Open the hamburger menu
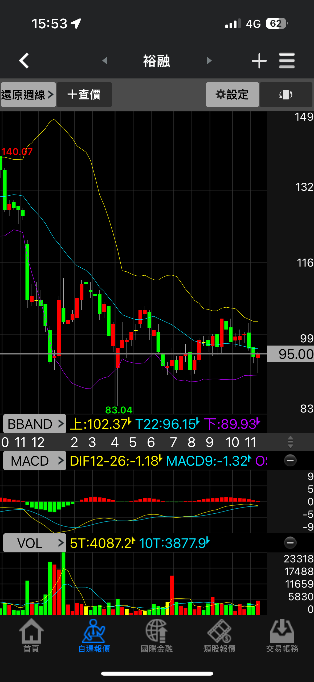The width and height of the screenshot is (314, 682). tap(287, 61)
